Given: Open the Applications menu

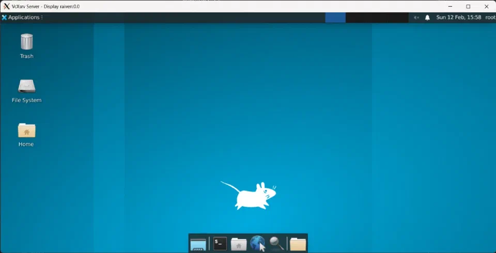Looking at the screenshot, I should click(21, 18).
